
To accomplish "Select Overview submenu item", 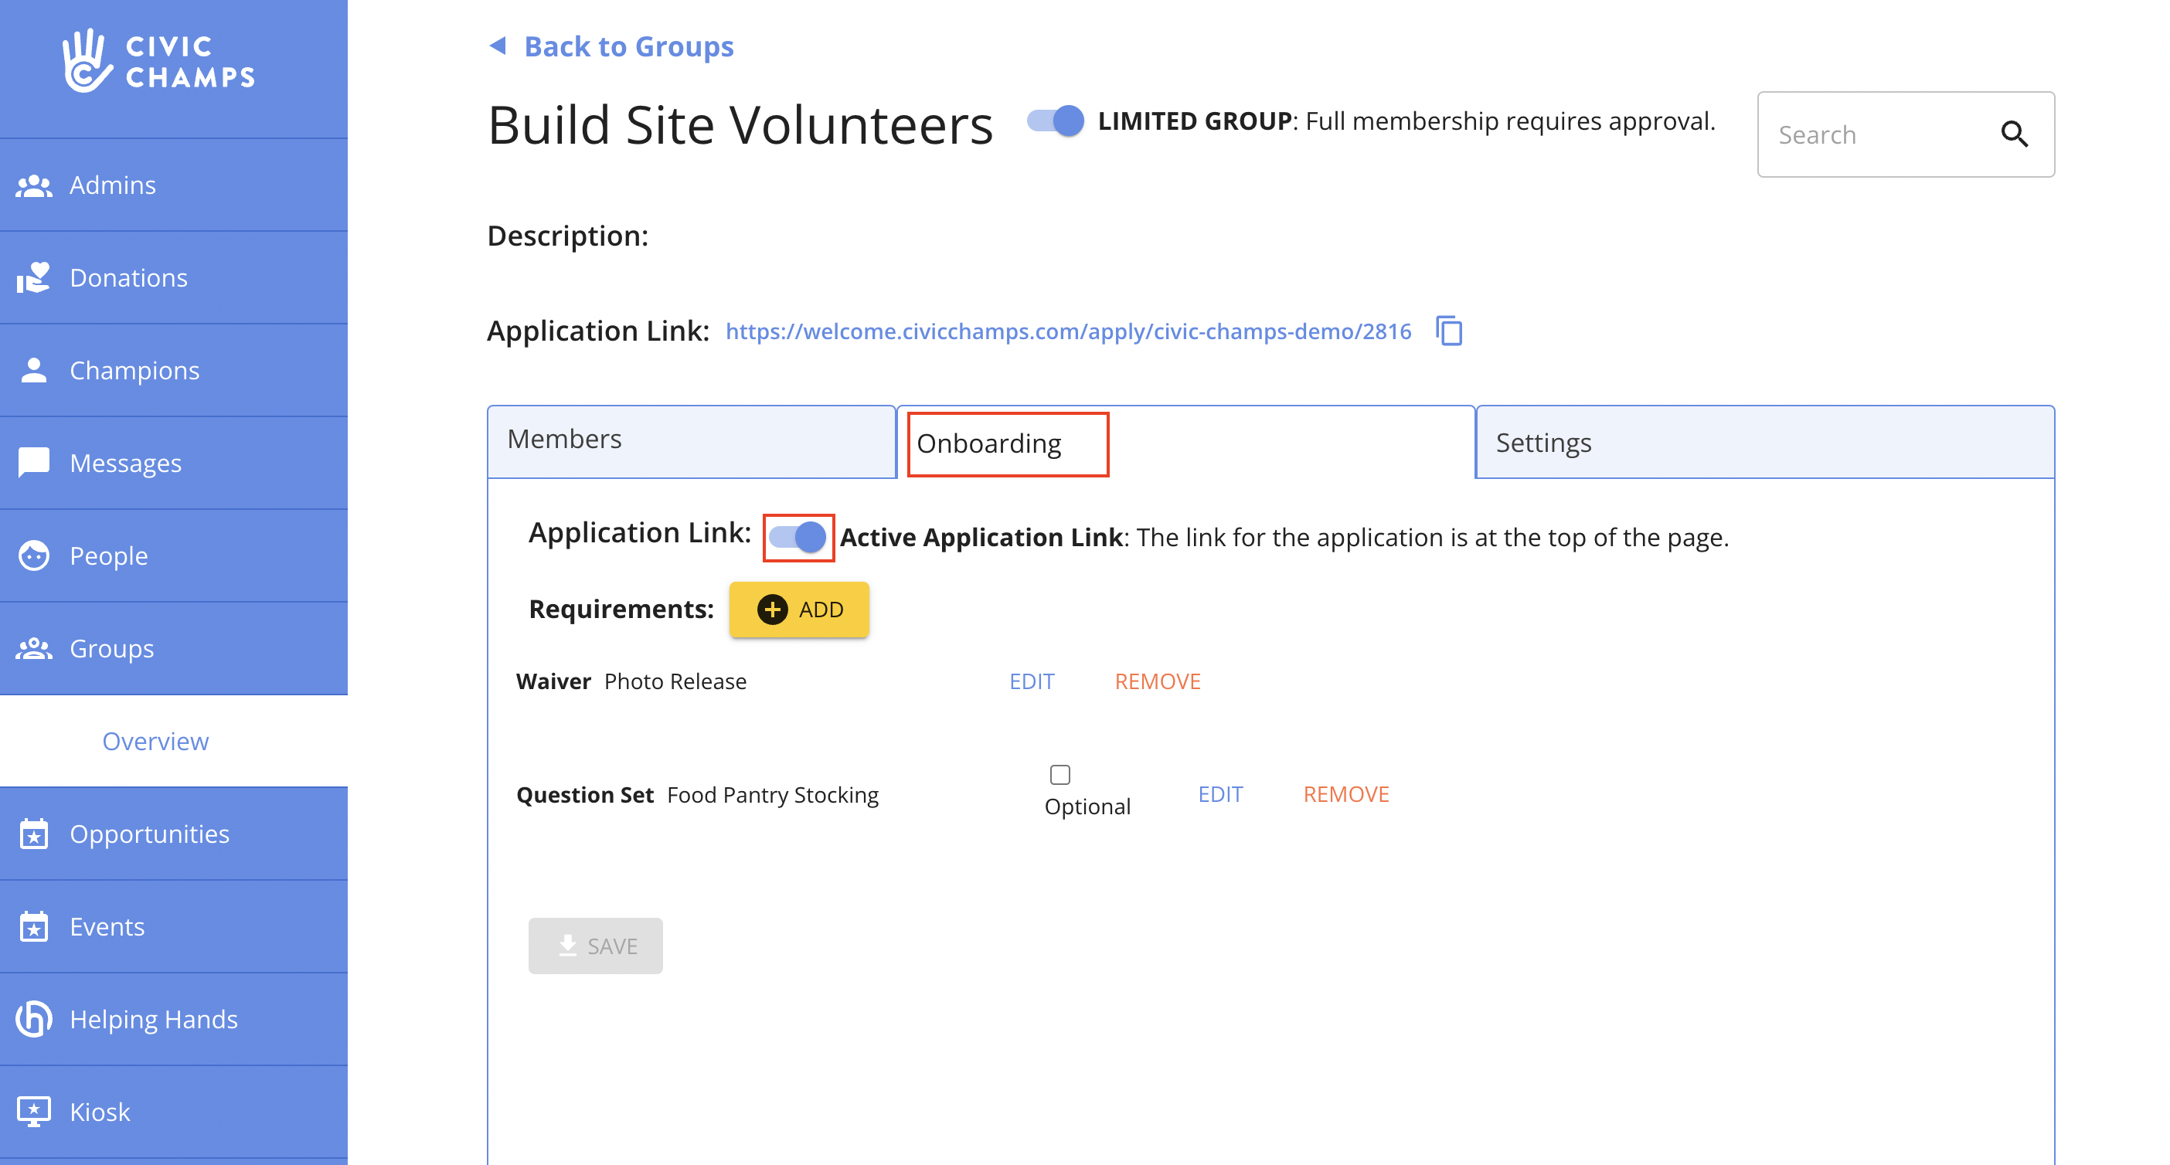I will tap(174, 742).
